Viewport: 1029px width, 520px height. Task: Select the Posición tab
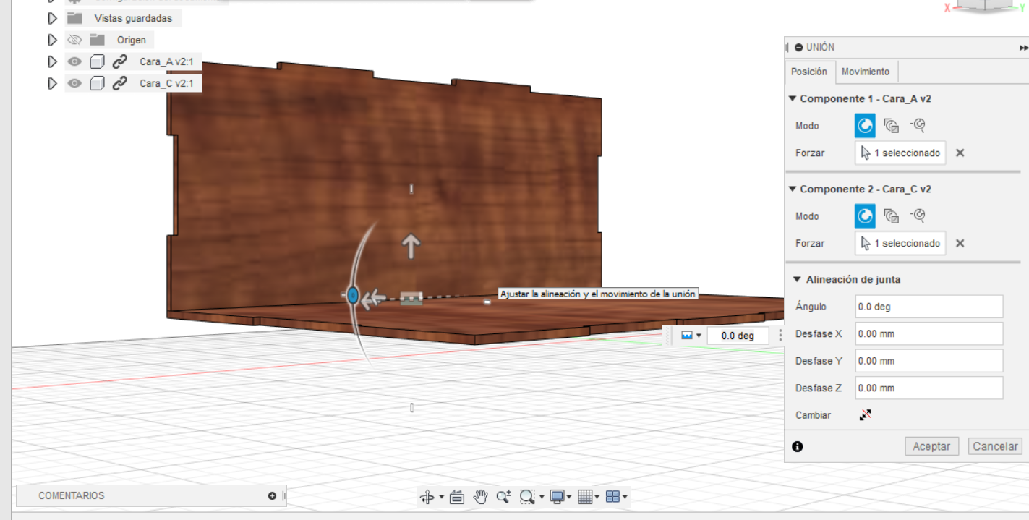(x=808, y=72)
